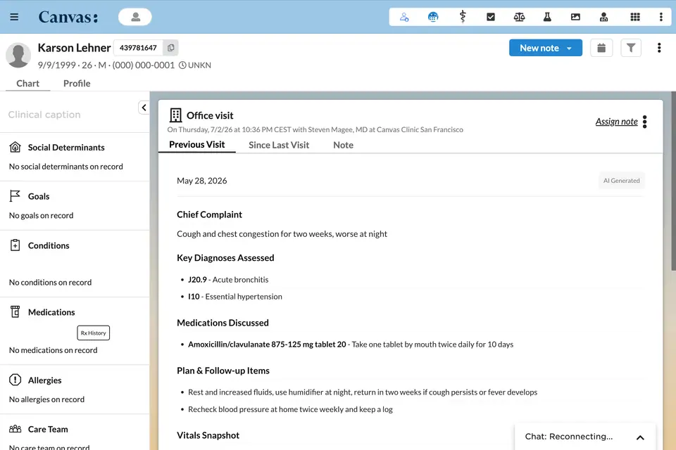The height and width of the screenshot is (450, 676).
Task: Open the Office visit note options dots
Action: 644,122
